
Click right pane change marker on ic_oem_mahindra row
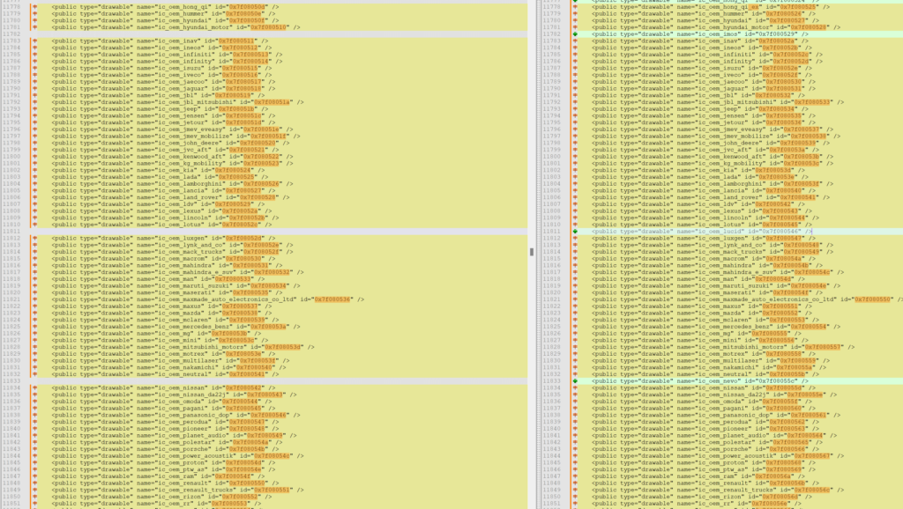click(x=575, y=265)
